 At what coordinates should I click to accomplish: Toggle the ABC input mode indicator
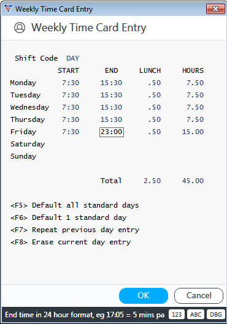[196, 314]
